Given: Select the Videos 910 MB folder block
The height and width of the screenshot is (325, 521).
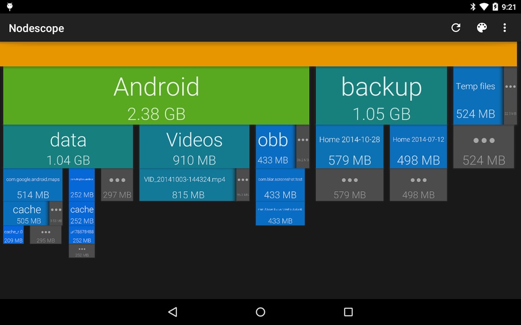Looking at the screenshot, I should [194, 147].
